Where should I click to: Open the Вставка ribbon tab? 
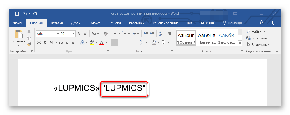[57, 23]
